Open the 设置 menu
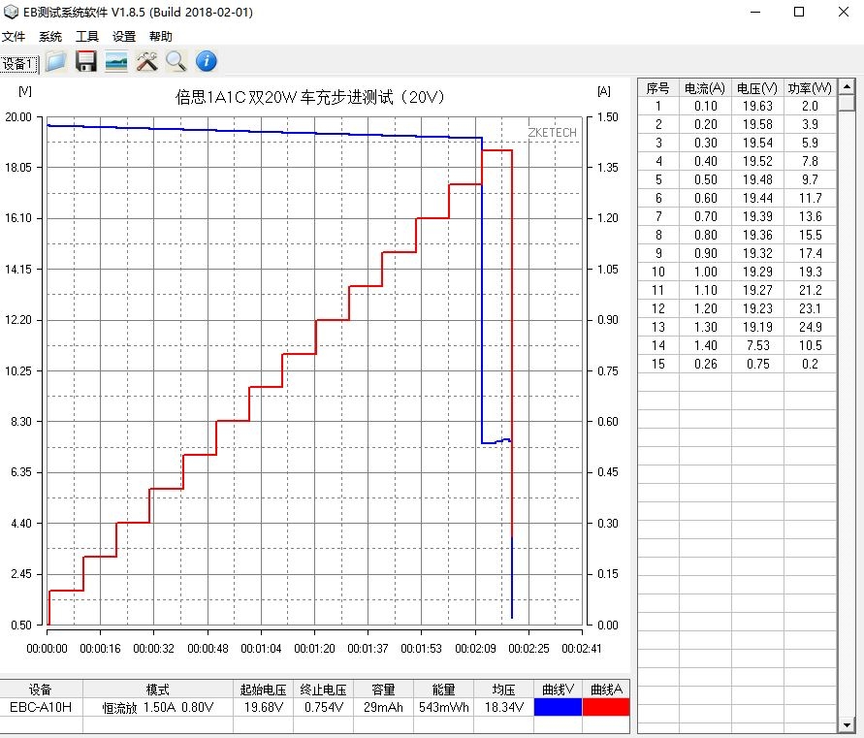Screen dimensions: 864x738 click(124, 36)
